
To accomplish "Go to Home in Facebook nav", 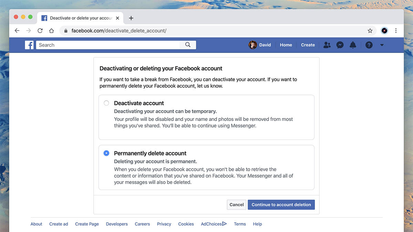I will (x=286, y=45).
